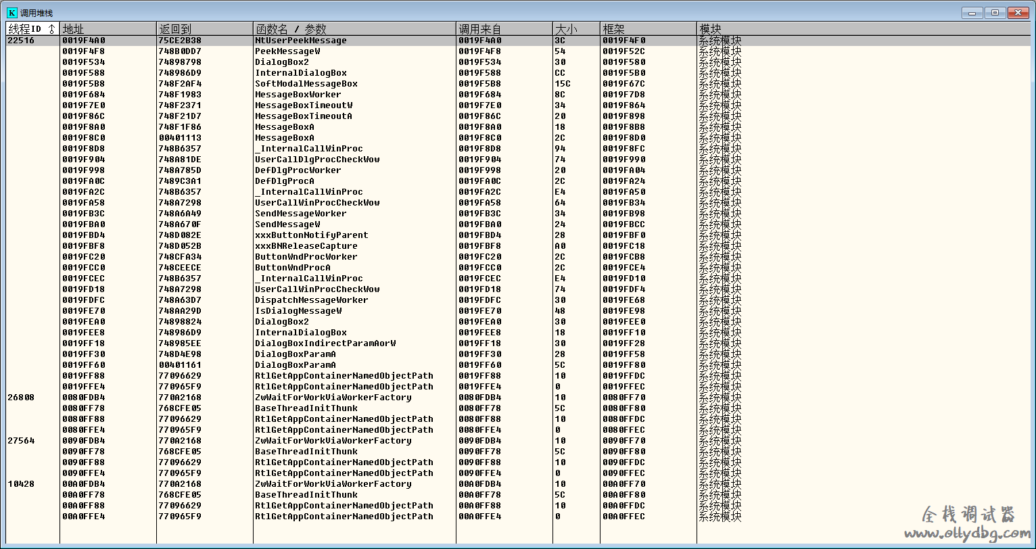The image size is (1036, 549).
Task: Click stack address 0080FDB4
Action: tap(84, 398)
